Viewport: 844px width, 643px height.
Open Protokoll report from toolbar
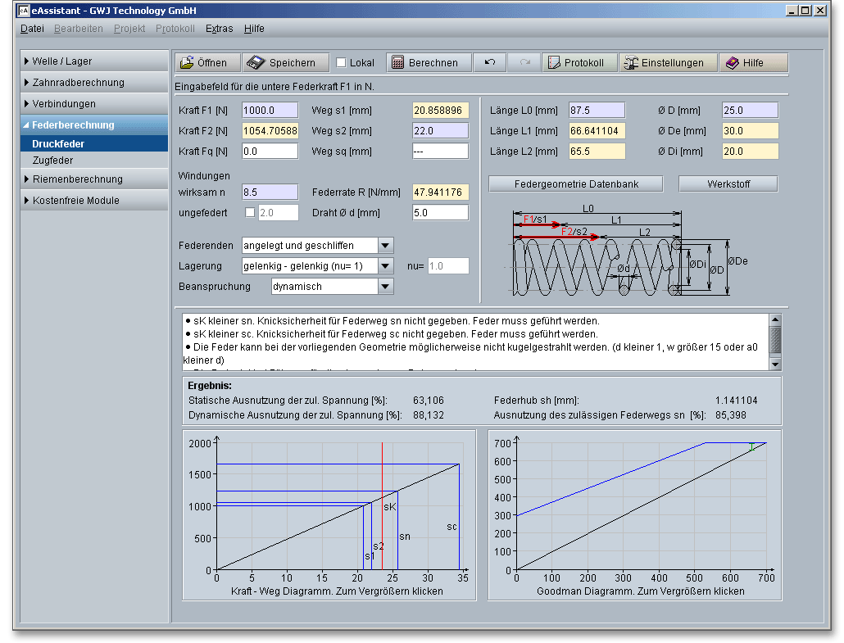click(x=576, y=63)
